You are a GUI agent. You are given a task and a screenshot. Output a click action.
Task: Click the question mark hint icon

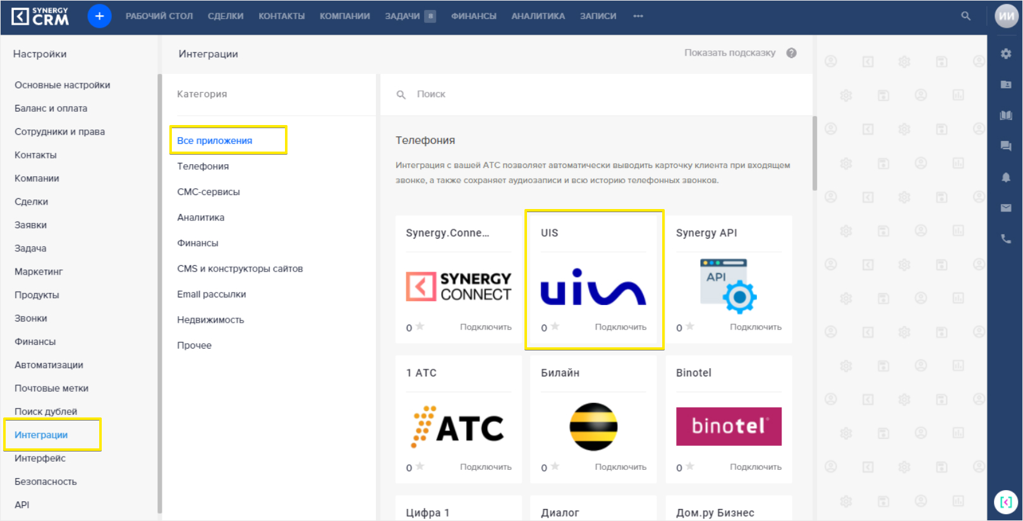[x=791, y=53]
